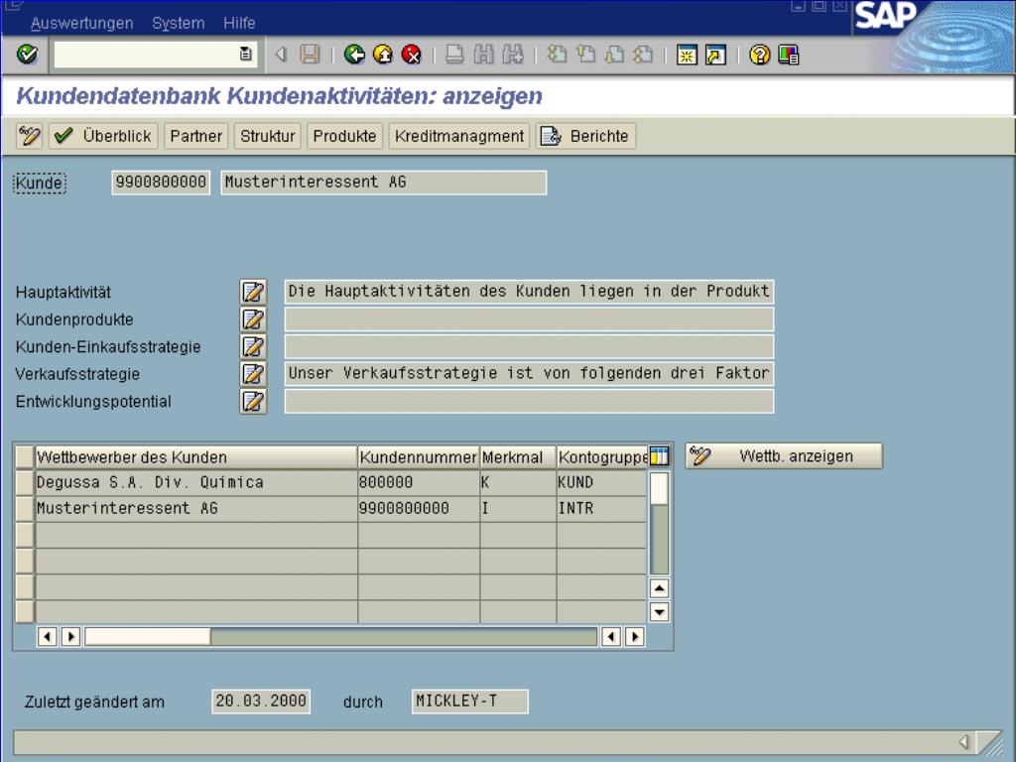
Task: Open text editor for Verkaufsstrategie
Action: click(x=253, y=373)
